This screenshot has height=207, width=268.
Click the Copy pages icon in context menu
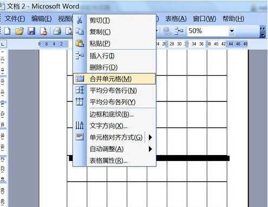[x=80, y=31]
